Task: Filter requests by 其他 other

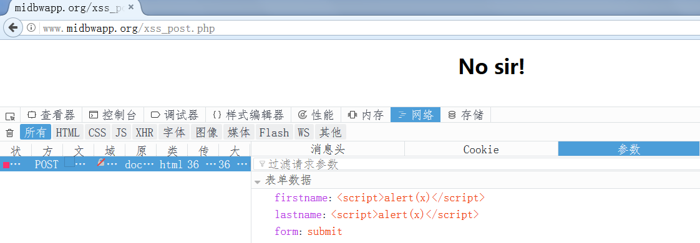Action: click(331, 133)
